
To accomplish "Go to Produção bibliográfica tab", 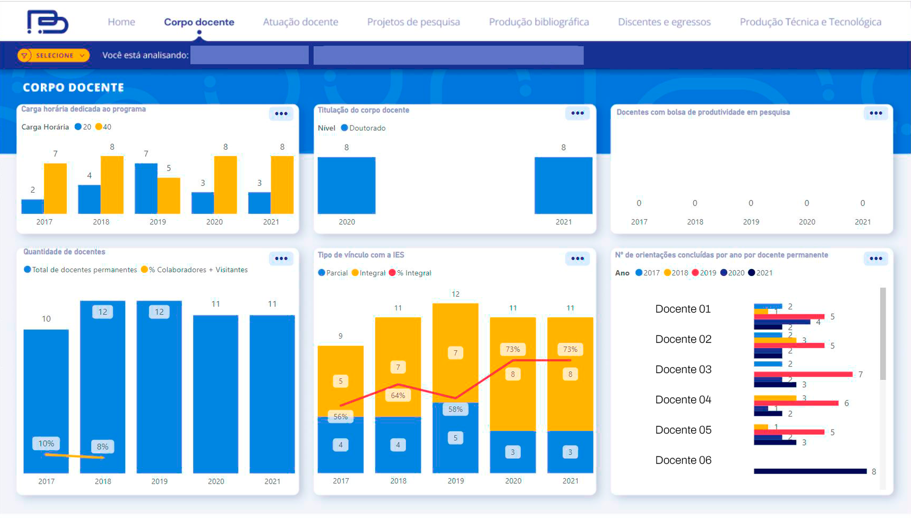I will [x=539, y=22].
